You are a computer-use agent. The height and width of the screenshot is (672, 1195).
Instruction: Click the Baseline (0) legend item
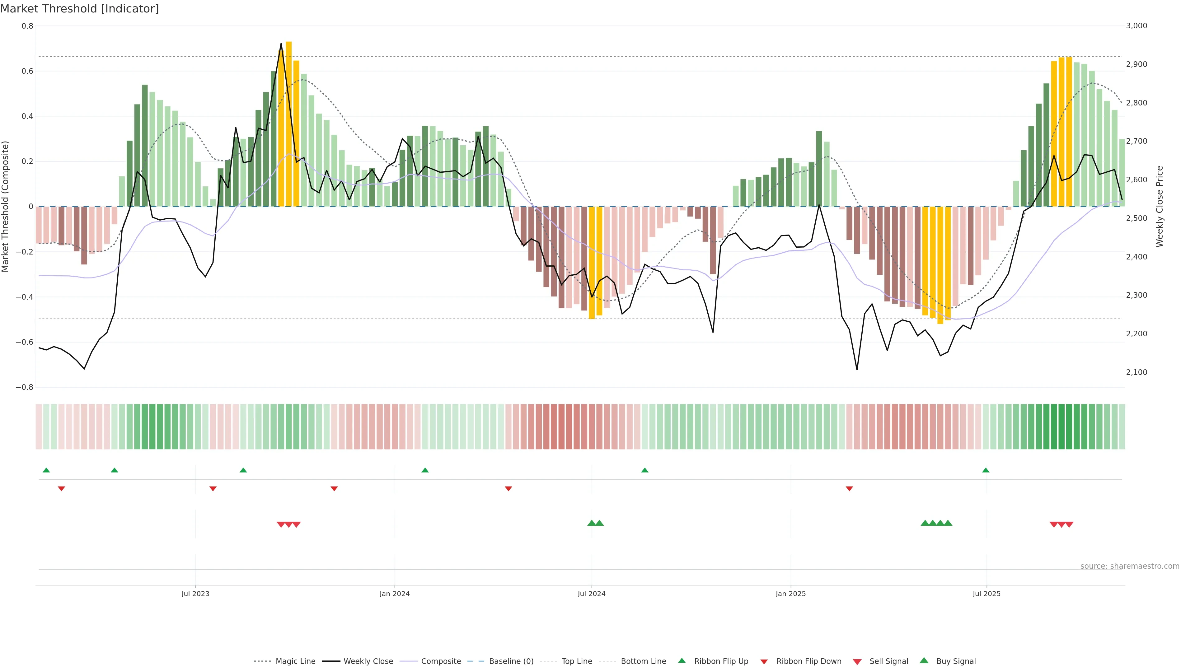click(x=511, y=661)
